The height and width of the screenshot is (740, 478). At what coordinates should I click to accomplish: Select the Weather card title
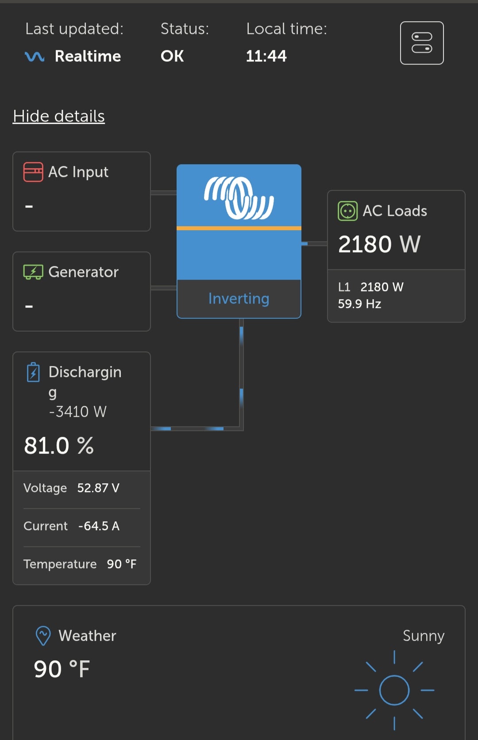click(x=87, y=636)
